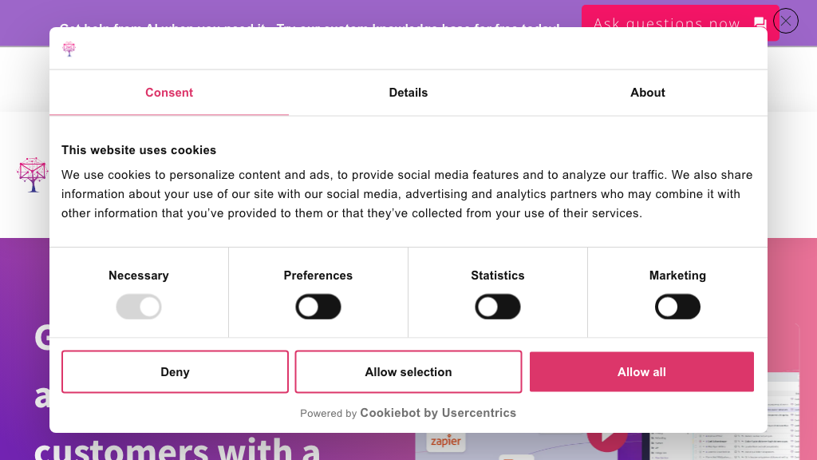Click the Zapier logo in the hero image
Viewport: 817px width, 460px height.
444,440
